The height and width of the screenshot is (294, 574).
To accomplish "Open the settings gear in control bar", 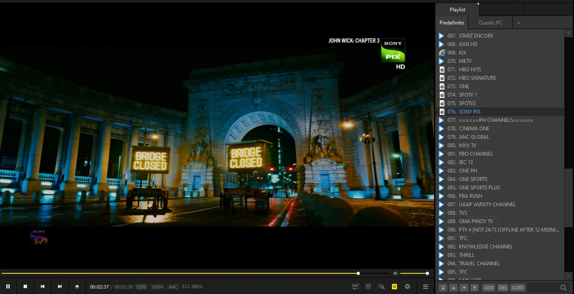I will coord(408,286).
